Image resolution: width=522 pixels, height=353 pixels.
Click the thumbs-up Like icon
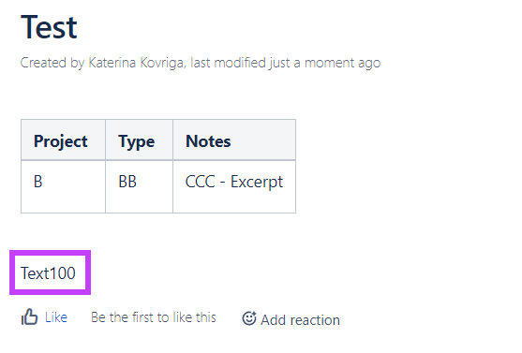29,316
